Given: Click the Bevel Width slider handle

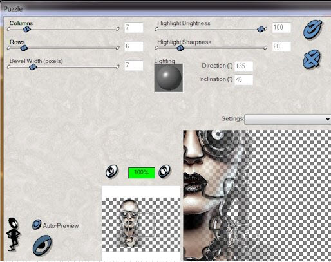Looking at the screenshot, I should point(33,67).
